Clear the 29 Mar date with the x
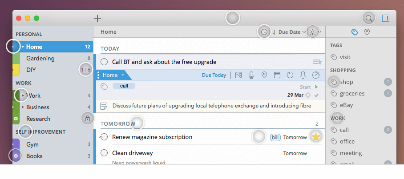The height and width of the screenshot is (179, 404). [x=307, y=95]
